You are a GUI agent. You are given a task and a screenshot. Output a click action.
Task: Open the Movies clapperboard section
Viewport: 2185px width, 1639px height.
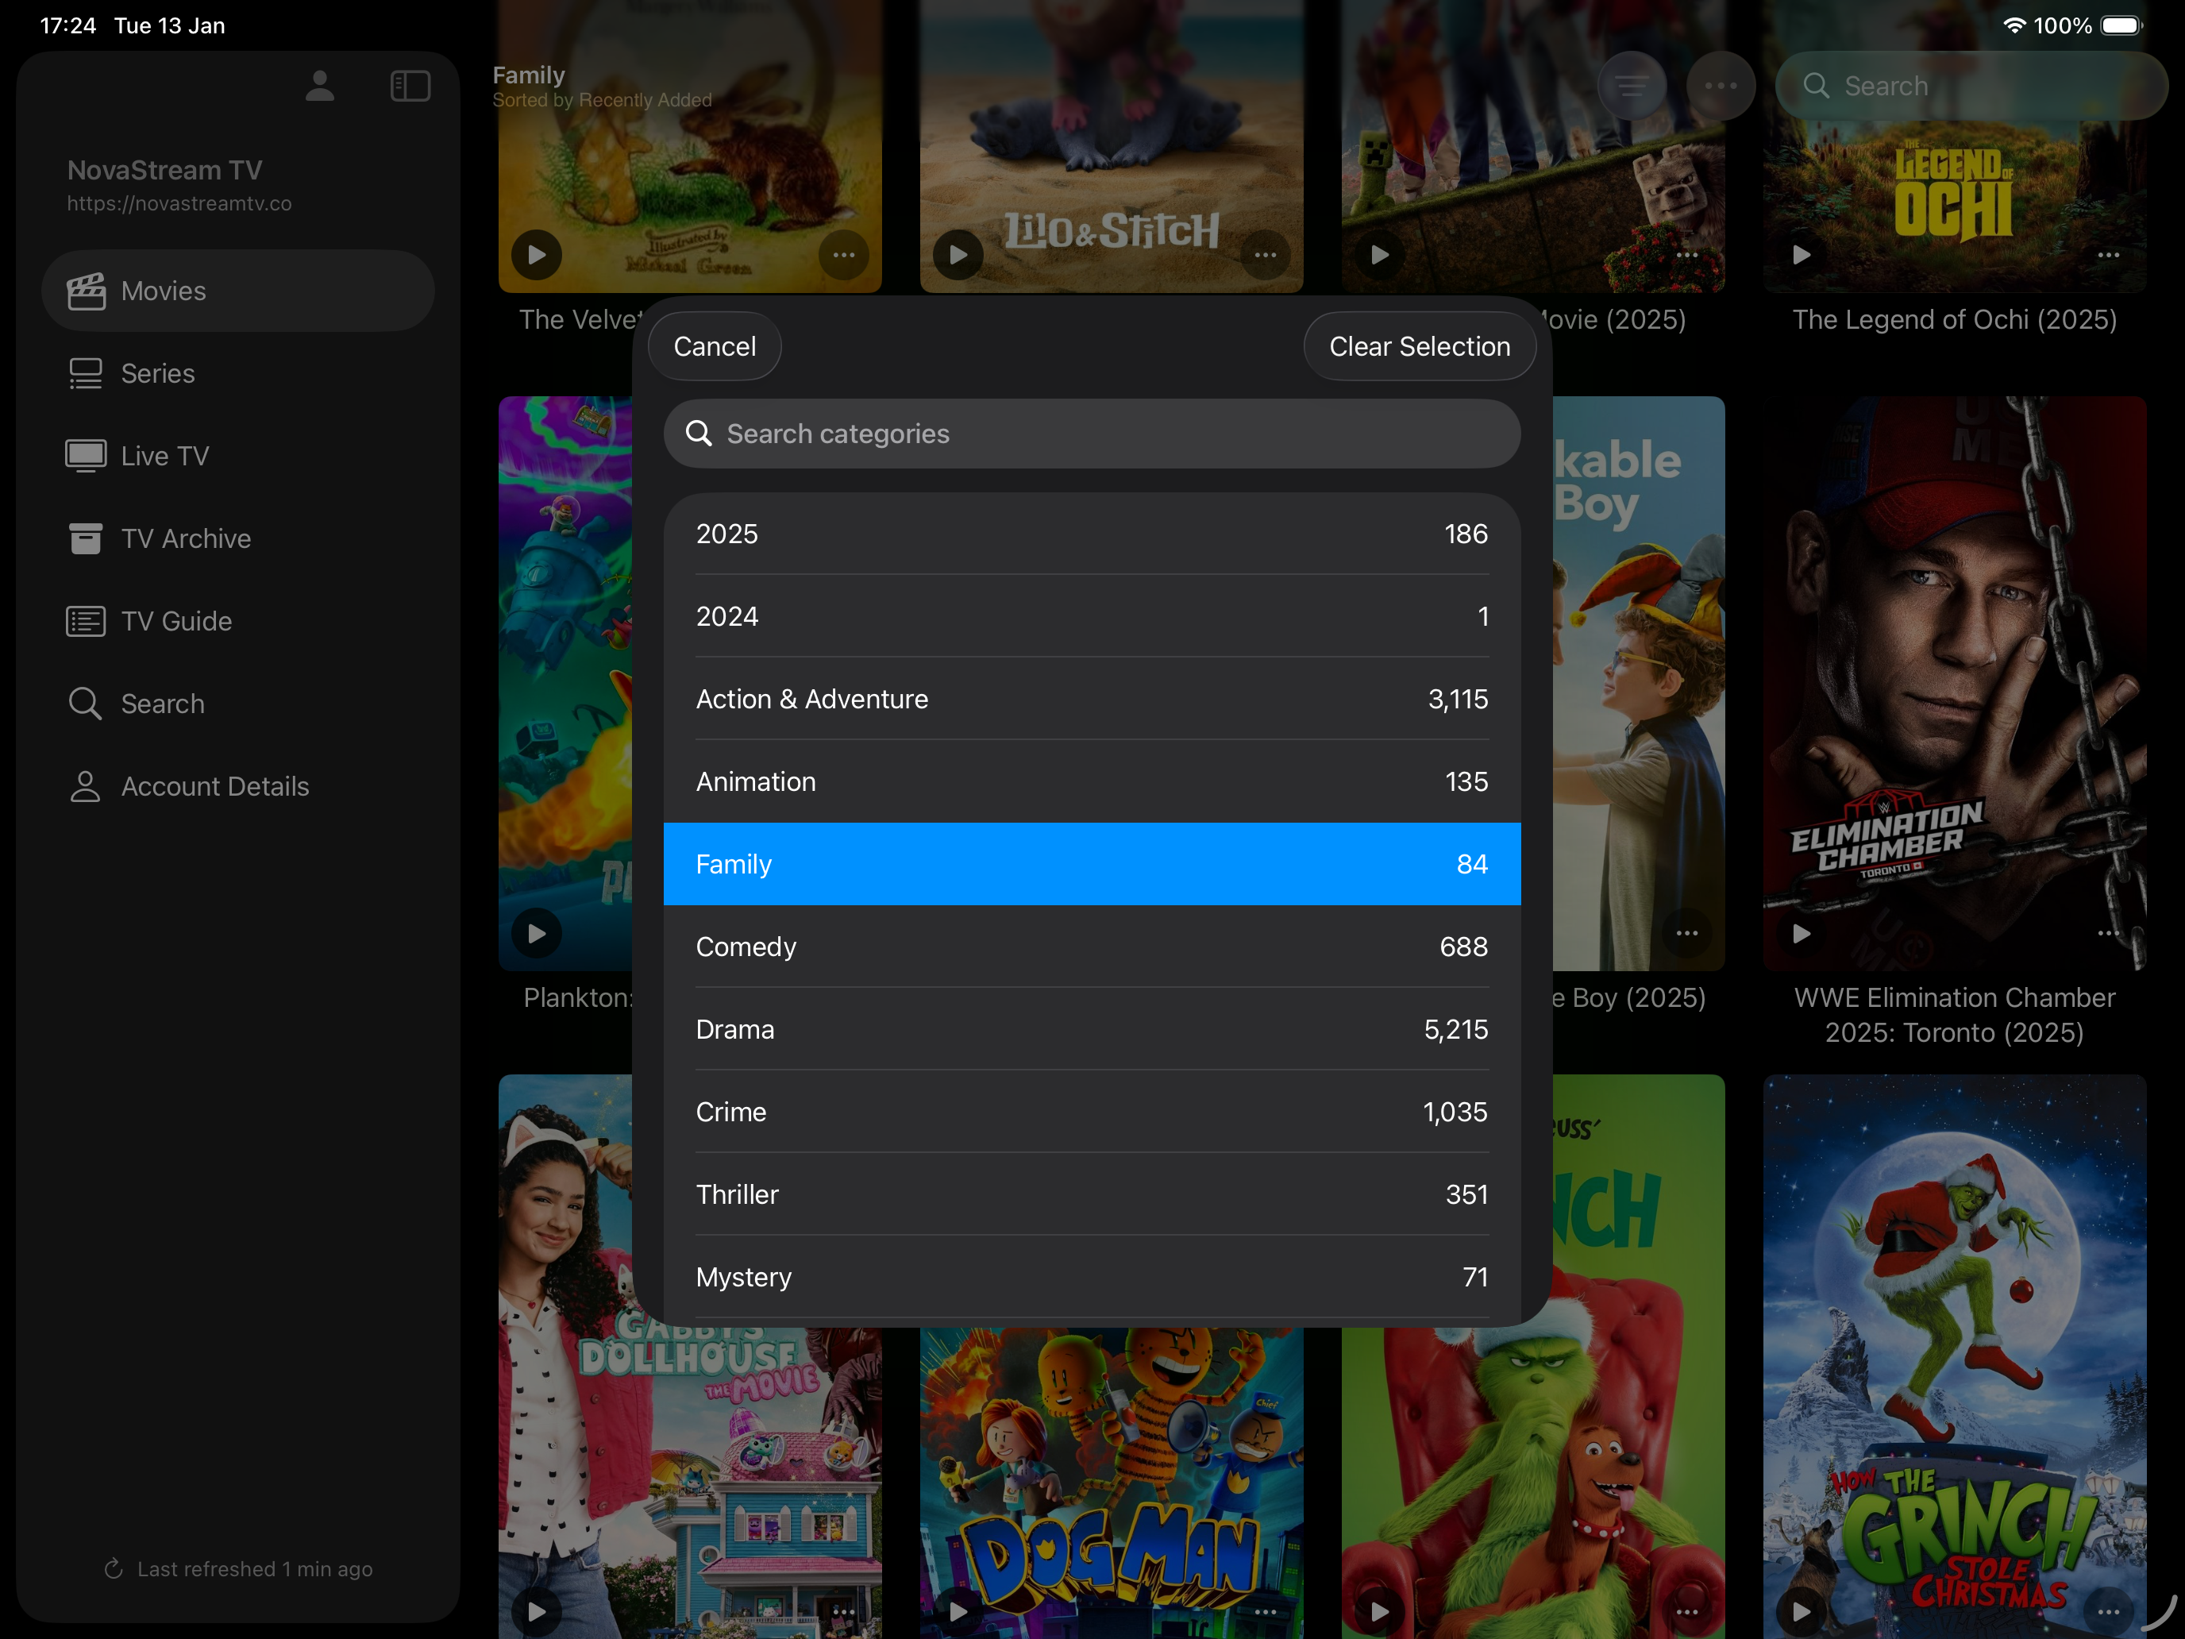[x=238, y=291]
